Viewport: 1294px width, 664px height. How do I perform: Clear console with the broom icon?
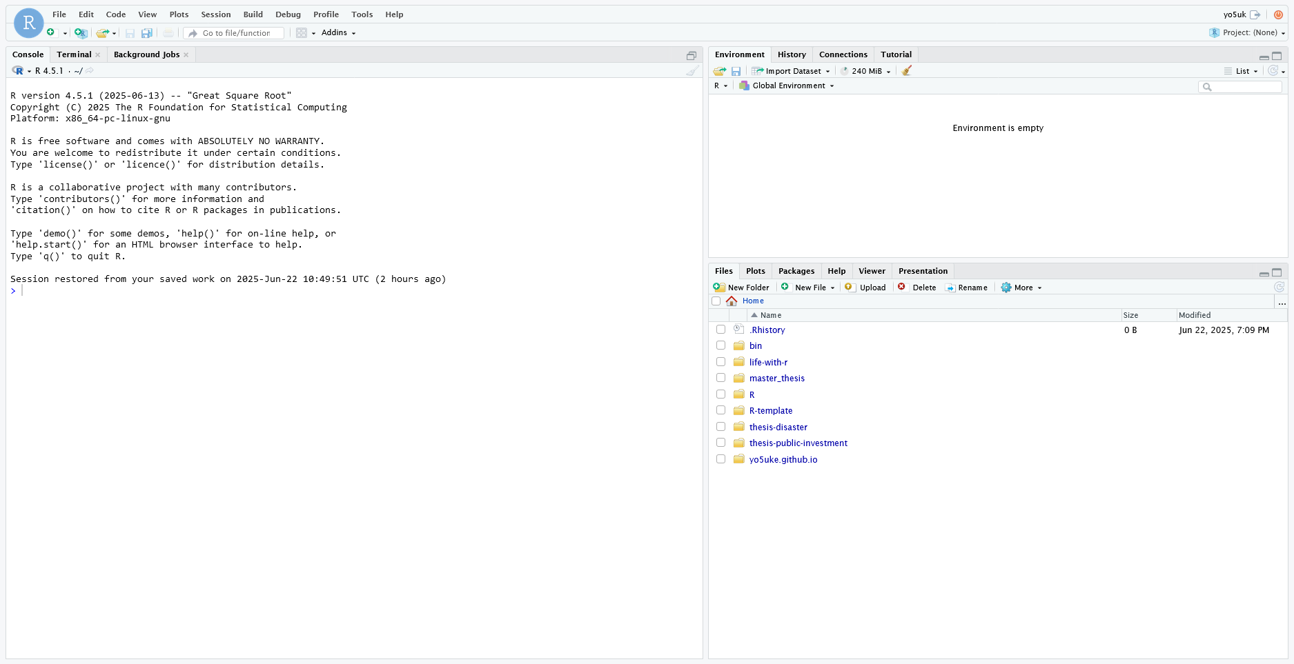pyautogui.click(x=692, y=71)
